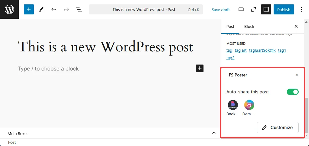Image resolution: width=309 pixels, height=146 pixels.
Task: Open the block inserter plus button
Action: (x=29, y=9)
